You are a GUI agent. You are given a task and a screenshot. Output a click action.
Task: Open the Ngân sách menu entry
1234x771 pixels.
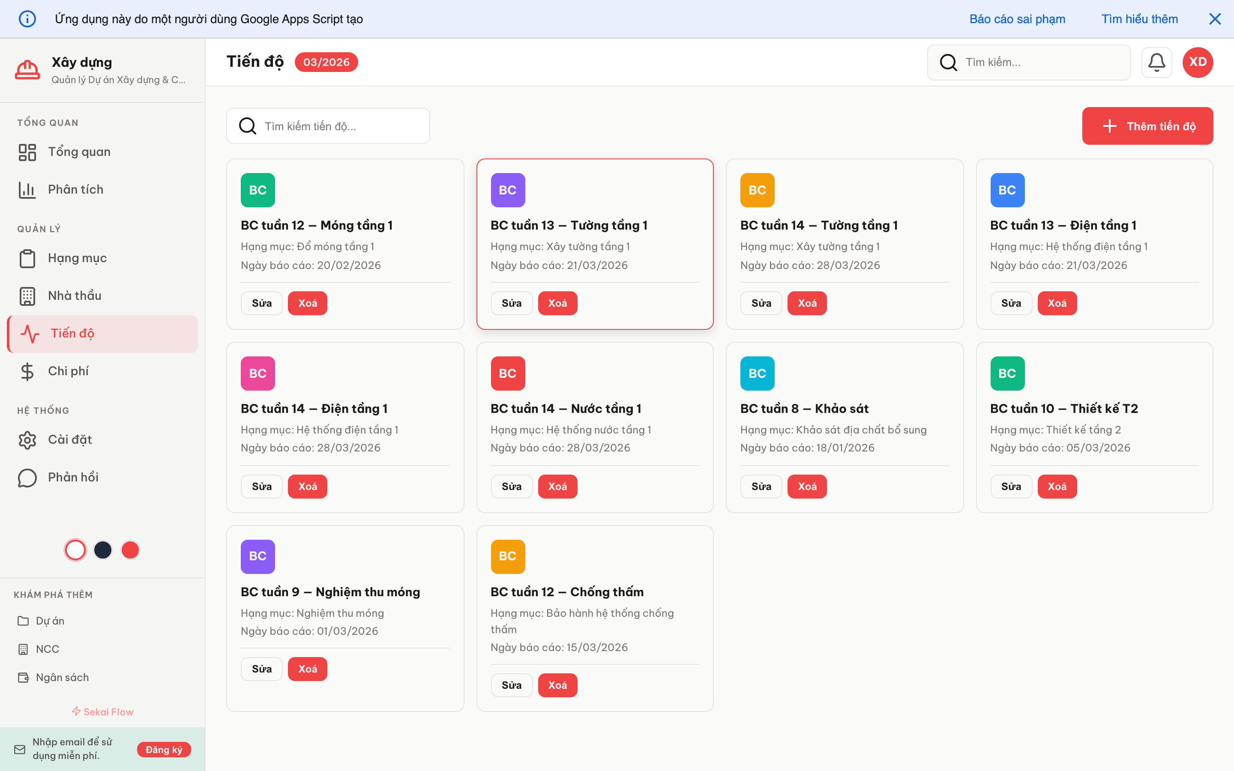(x=63, y=677)
